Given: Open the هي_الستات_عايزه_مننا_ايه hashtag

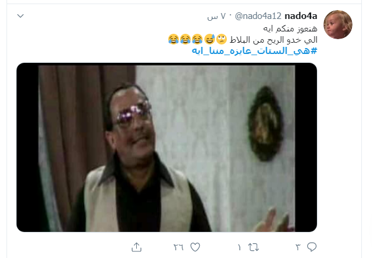Looking at the screenshot, I should [254, 50].
